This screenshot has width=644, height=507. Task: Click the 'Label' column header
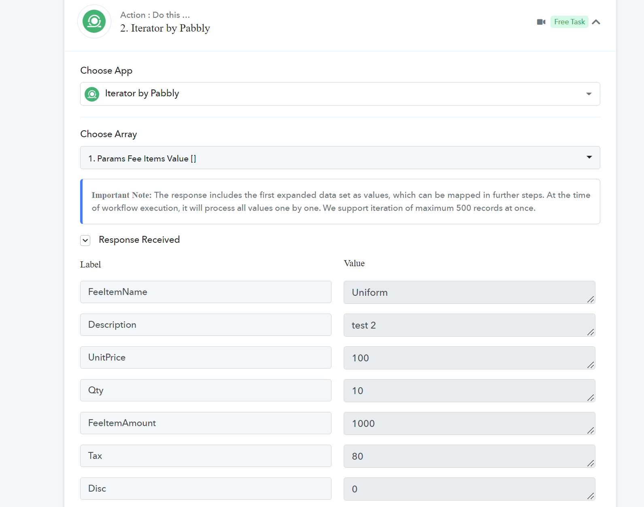pos(91,265)
